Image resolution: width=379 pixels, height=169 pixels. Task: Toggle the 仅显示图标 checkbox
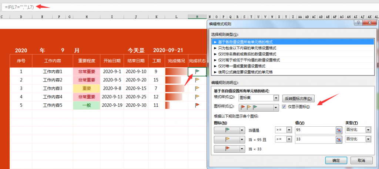pos(284,107)
